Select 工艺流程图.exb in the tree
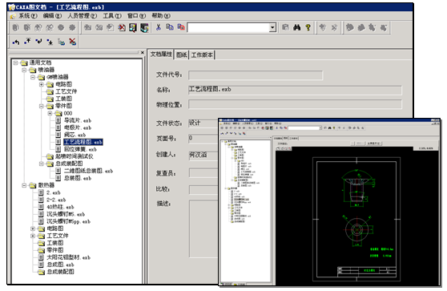Viewport: 447px width, 291px height. 83,142
